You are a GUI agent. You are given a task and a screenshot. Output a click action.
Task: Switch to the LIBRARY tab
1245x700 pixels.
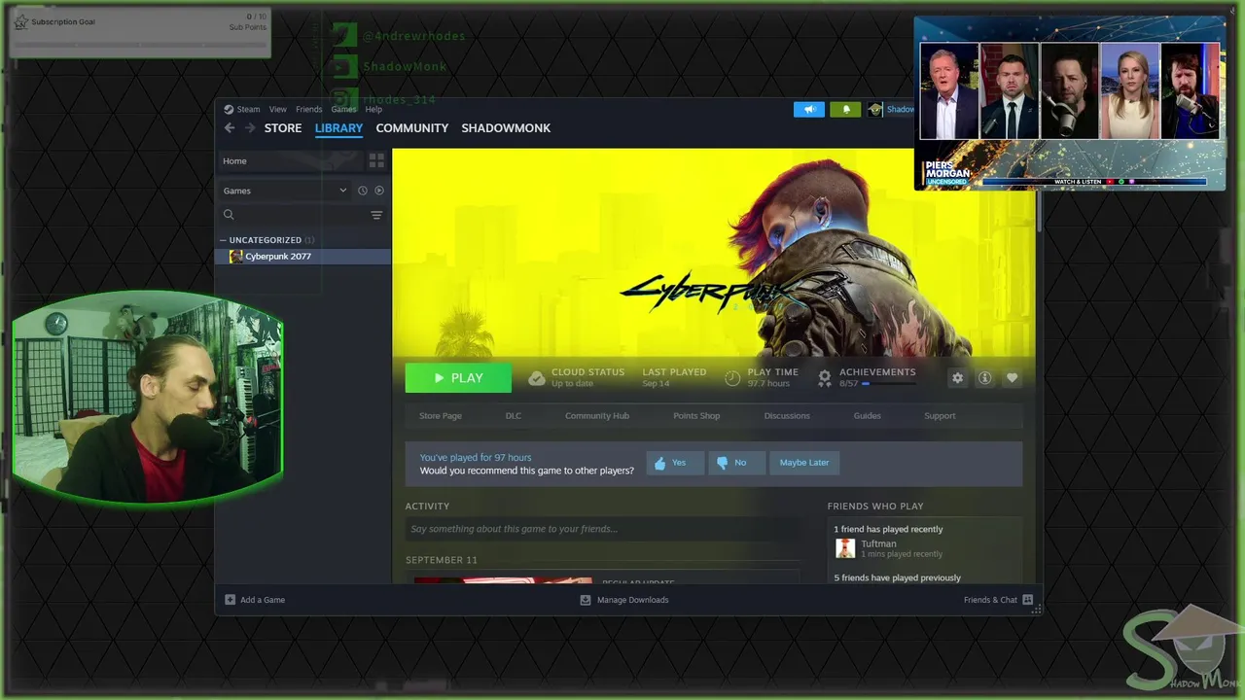pos(338,128)
